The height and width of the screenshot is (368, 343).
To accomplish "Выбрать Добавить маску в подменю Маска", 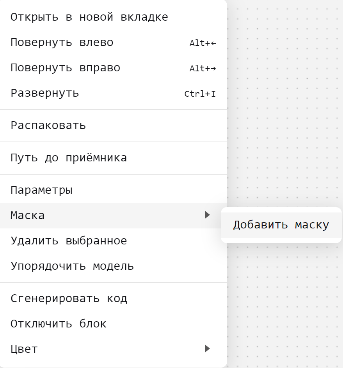I will (281, 225).
